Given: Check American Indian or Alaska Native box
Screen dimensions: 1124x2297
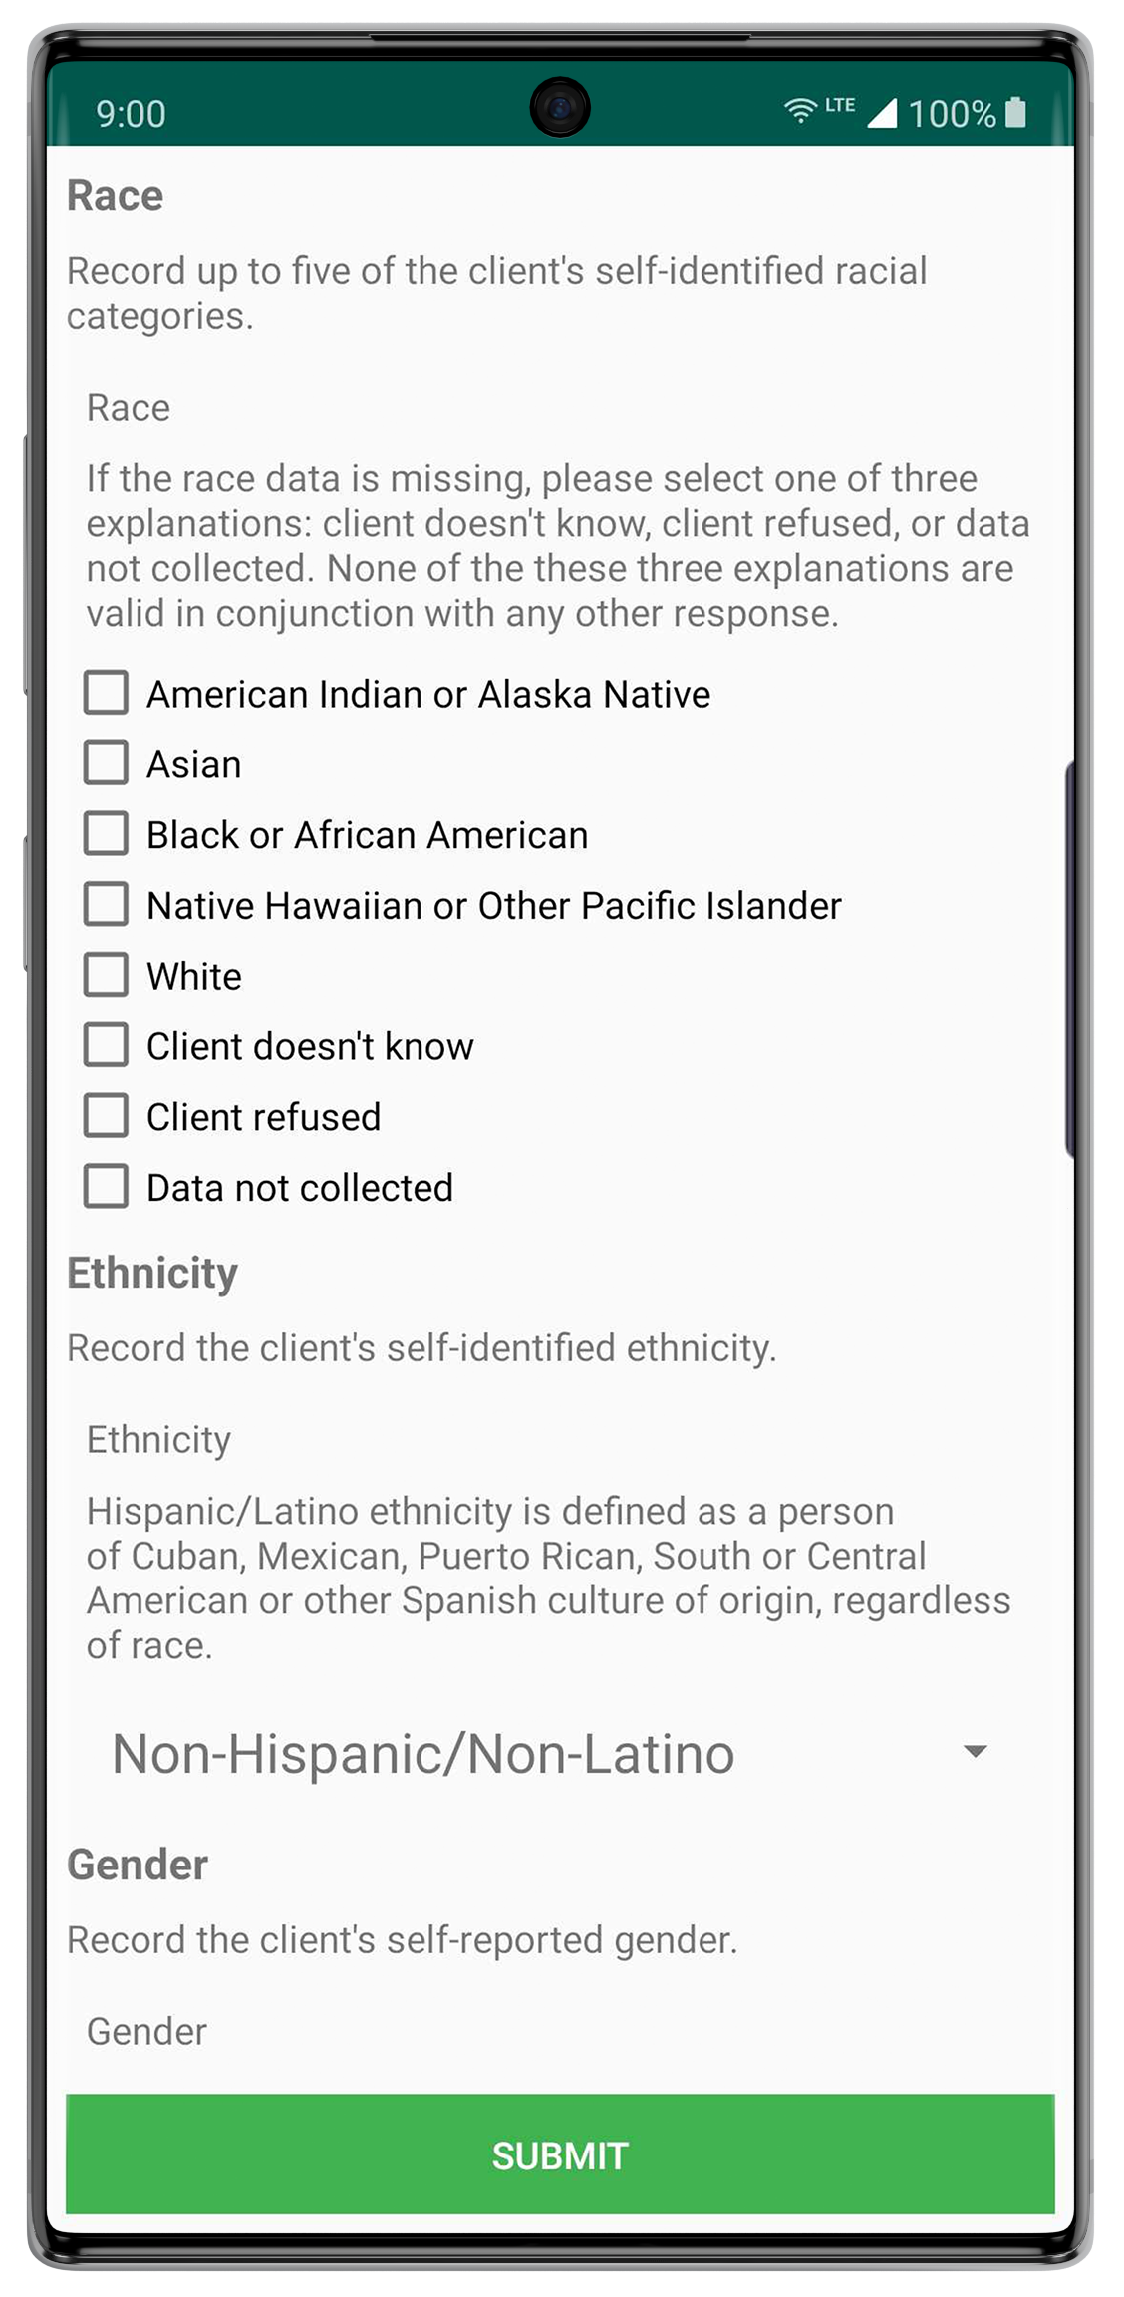Looking at the screenshot, I should click(x=106, y=693).
